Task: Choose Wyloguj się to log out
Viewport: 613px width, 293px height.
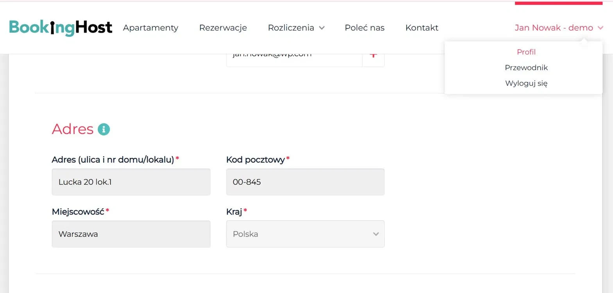Action: point(526,83)
